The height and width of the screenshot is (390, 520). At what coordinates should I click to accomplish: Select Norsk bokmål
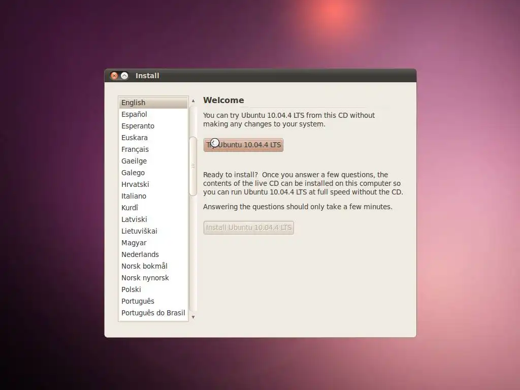click(153, 266)
